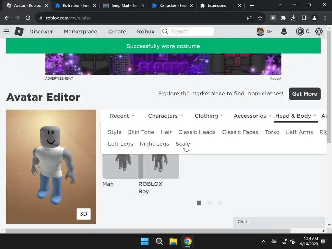Expand the Clothing dropdown

click(x=209, y=116)
